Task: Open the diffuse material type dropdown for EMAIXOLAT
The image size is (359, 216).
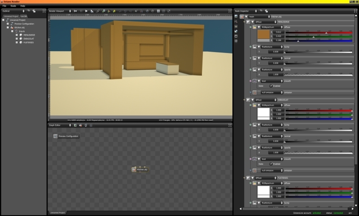Action: pos(266,100)
